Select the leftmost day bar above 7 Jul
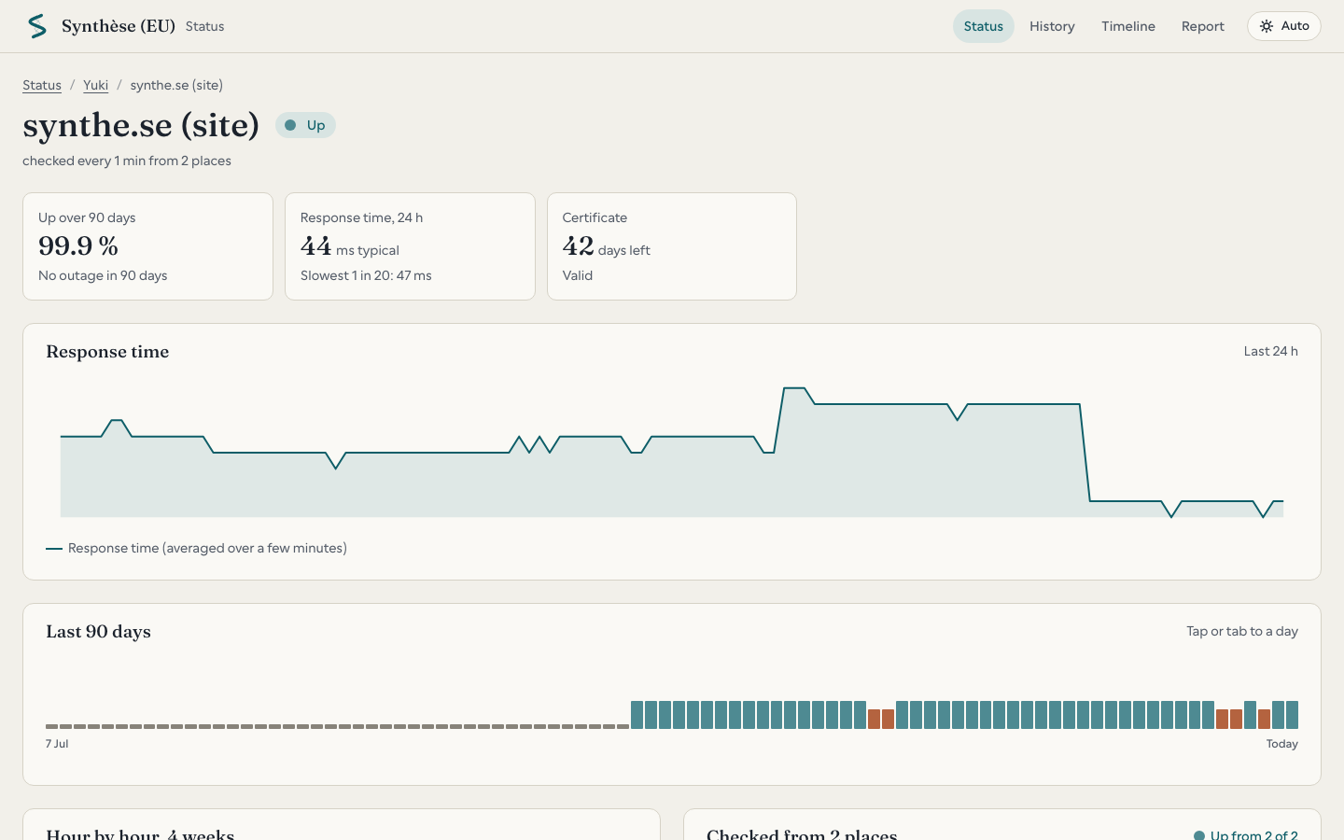 [x=51, y=726]
